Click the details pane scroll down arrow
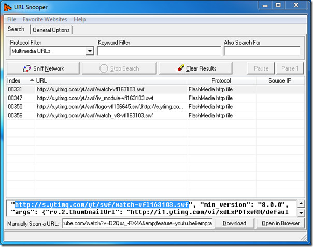The height and width of the screenshot is (247, 313). (301, 213)
